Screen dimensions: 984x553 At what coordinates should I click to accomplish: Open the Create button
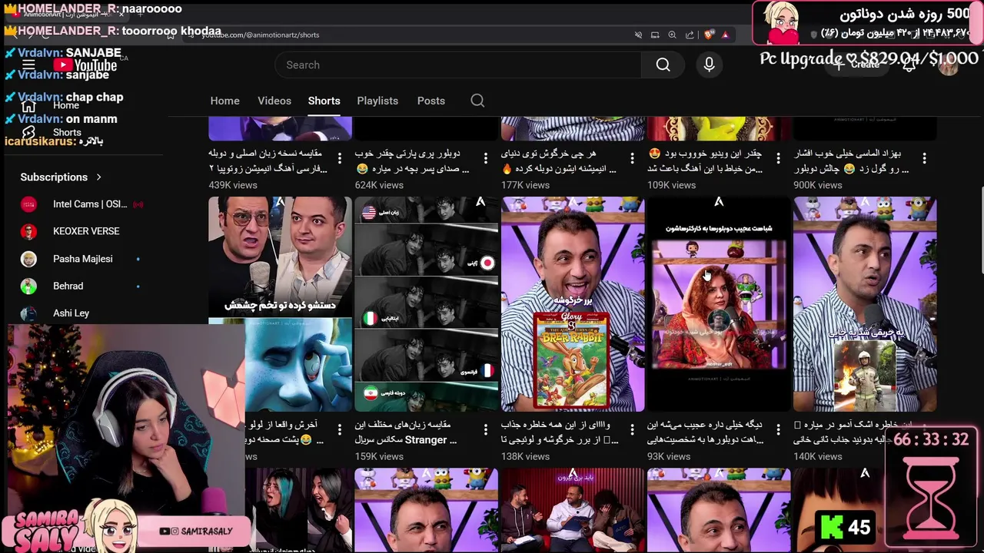pyautogui.click(x=858, y=65)
